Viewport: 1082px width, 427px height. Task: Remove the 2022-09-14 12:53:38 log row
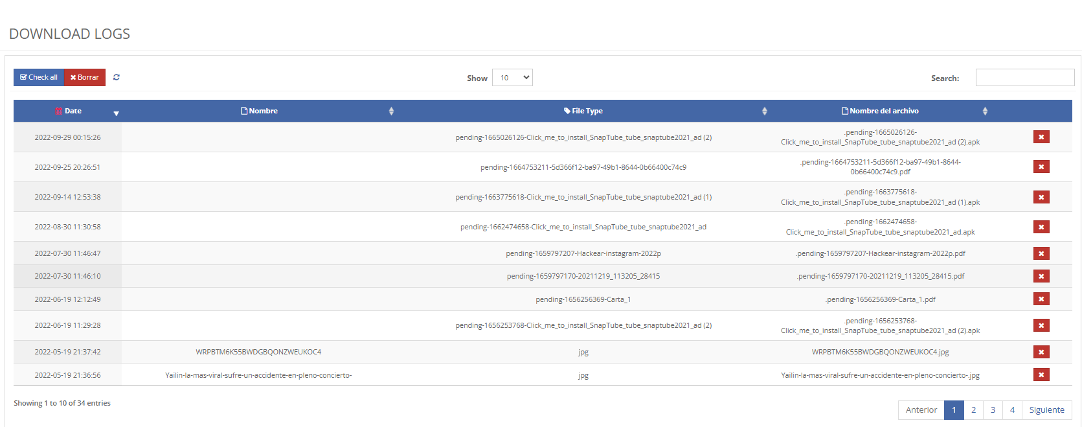pyautogui.click(x=1041, y=197)
